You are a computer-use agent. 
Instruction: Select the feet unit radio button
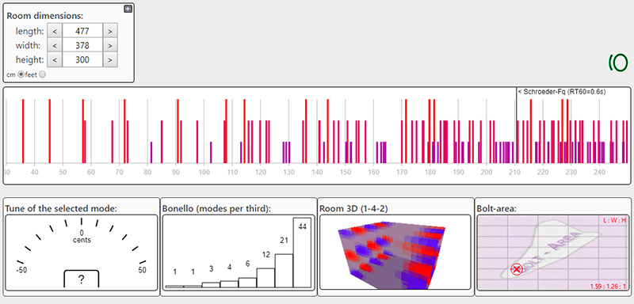42,74
